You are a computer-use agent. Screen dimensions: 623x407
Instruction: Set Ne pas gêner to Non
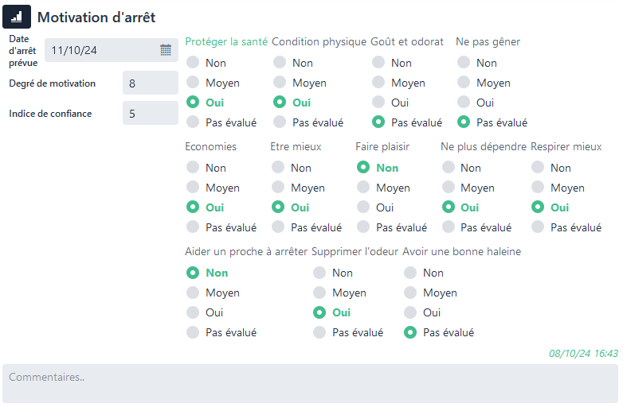[463, 63]
